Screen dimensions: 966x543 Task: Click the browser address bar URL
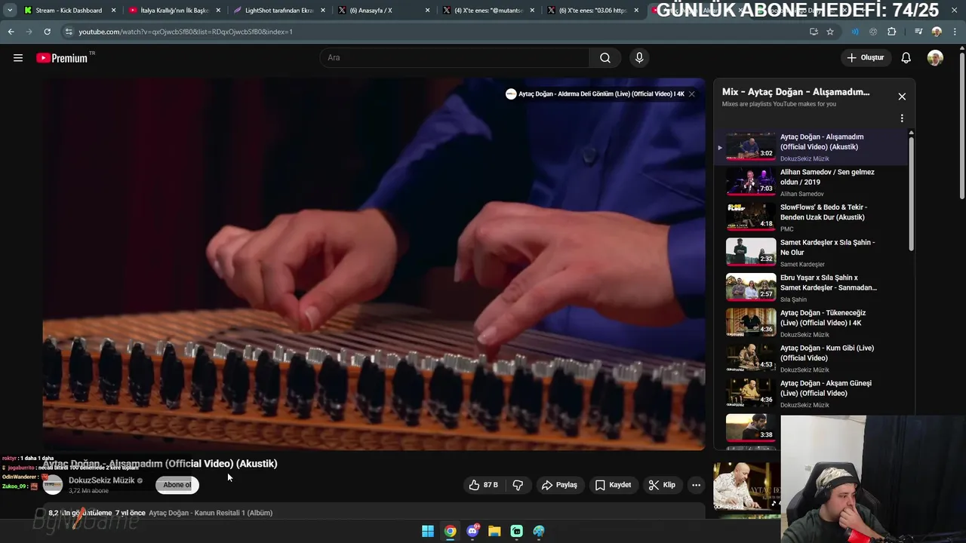pyautogui.click(x=186, y=32)
